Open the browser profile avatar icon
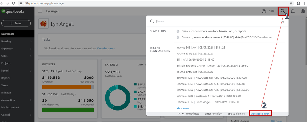The height and width of the screenshot is (122, 307). click(298, 3)
